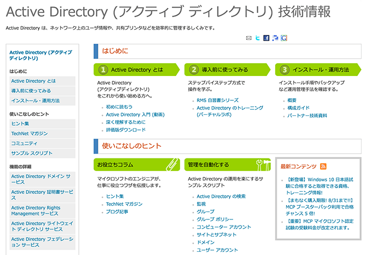Viewport: 367px width, 255px height.
Task: Click the paperclip icon on the お役立ちコラム banner
Action: (x=172, y=164)
